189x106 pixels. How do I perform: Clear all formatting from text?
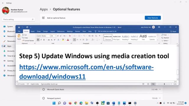(x=70, y=36)
